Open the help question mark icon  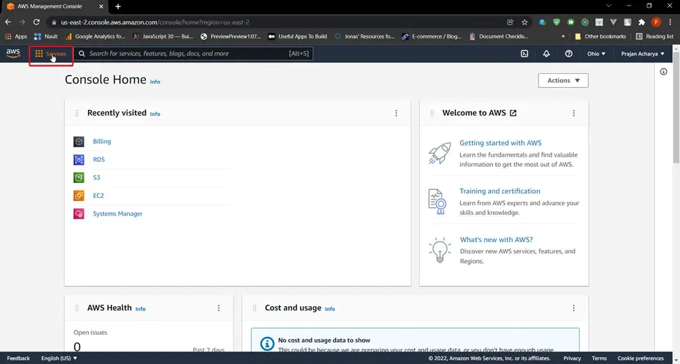(568, 54)
